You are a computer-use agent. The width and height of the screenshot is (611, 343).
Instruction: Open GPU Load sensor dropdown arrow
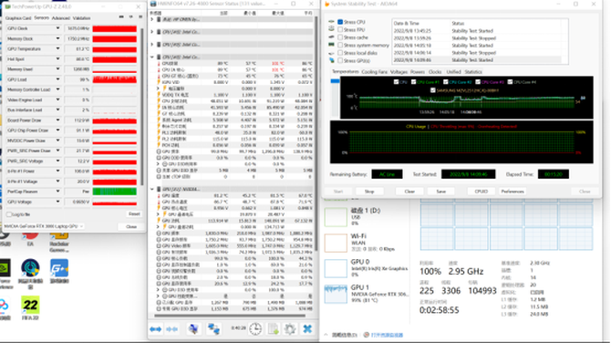(57, 79)
